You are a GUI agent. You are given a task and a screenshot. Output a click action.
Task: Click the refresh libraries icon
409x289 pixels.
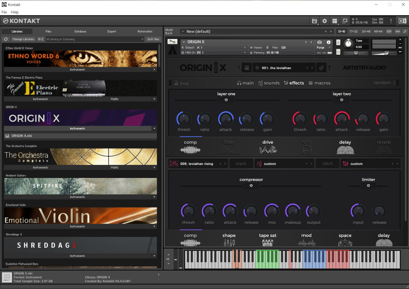[x=5, y=39]
